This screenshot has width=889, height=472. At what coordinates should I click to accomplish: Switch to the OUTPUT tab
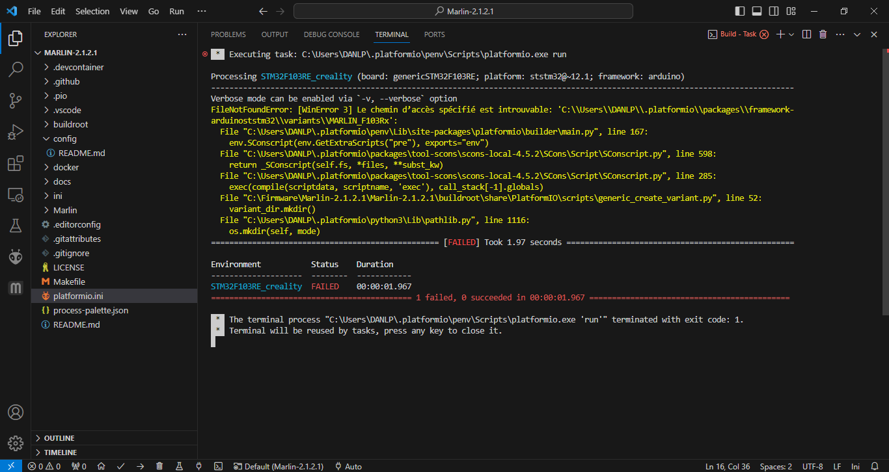275,34
